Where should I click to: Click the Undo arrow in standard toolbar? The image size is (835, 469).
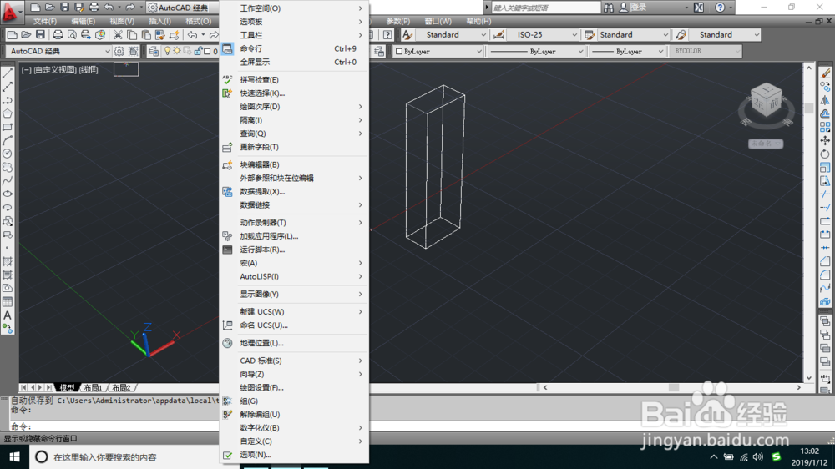point(192,35)
